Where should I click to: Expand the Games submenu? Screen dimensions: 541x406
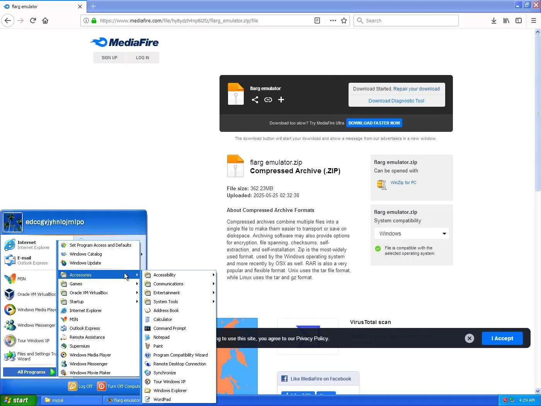pyautogui.click(x=99, y=284)
